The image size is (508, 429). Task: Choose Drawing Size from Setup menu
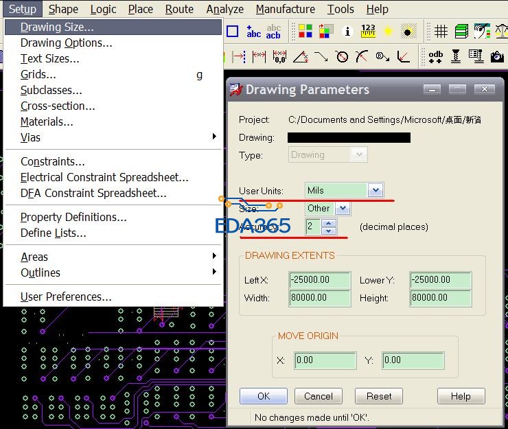(x=113, y=27)
